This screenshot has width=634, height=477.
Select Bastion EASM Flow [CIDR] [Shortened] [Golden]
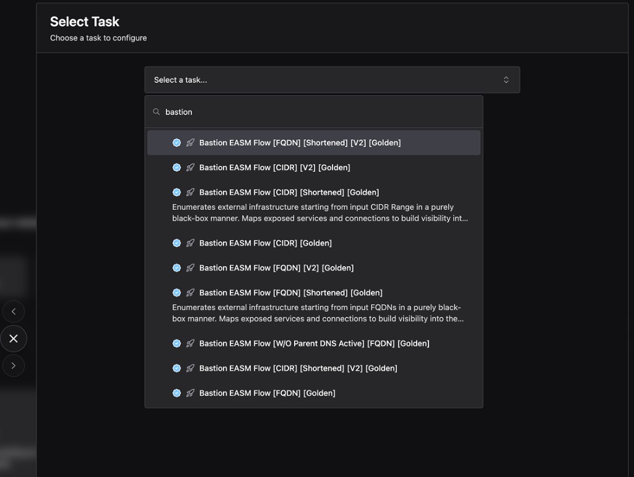pyautogui.click(x=314, y=205)
